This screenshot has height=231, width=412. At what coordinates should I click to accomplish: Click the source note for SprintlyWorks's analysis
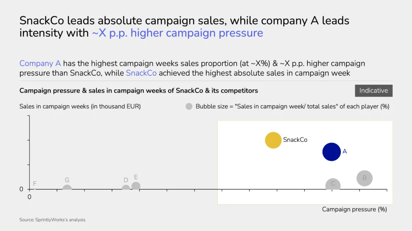coord(52,220)
